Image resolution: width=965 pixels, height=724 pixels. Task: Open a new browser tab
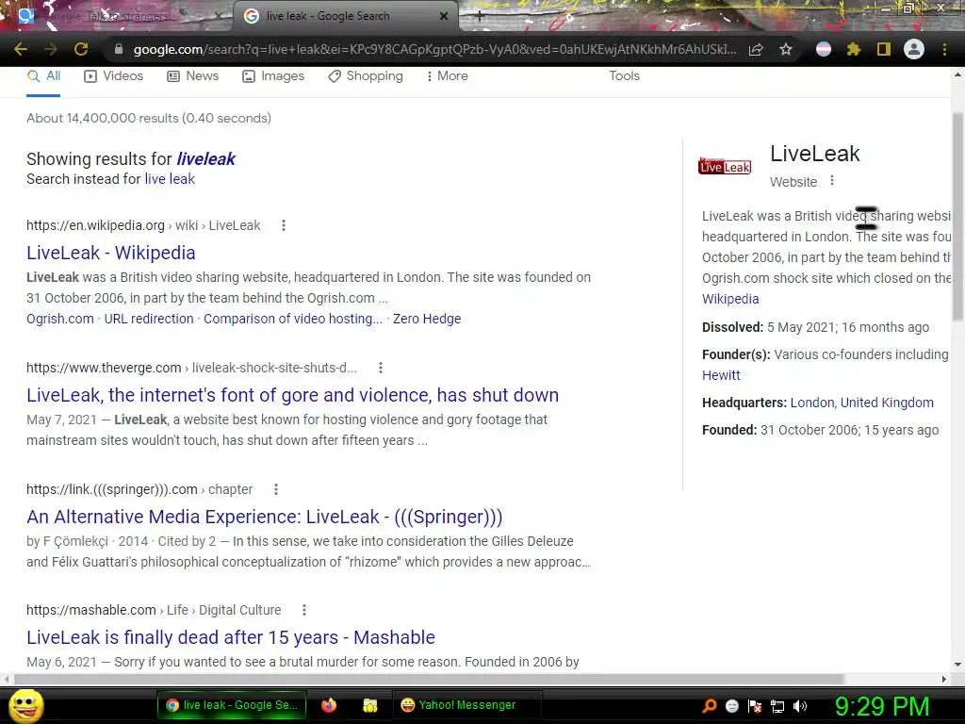pyautogui.click(x=480, y=17)
